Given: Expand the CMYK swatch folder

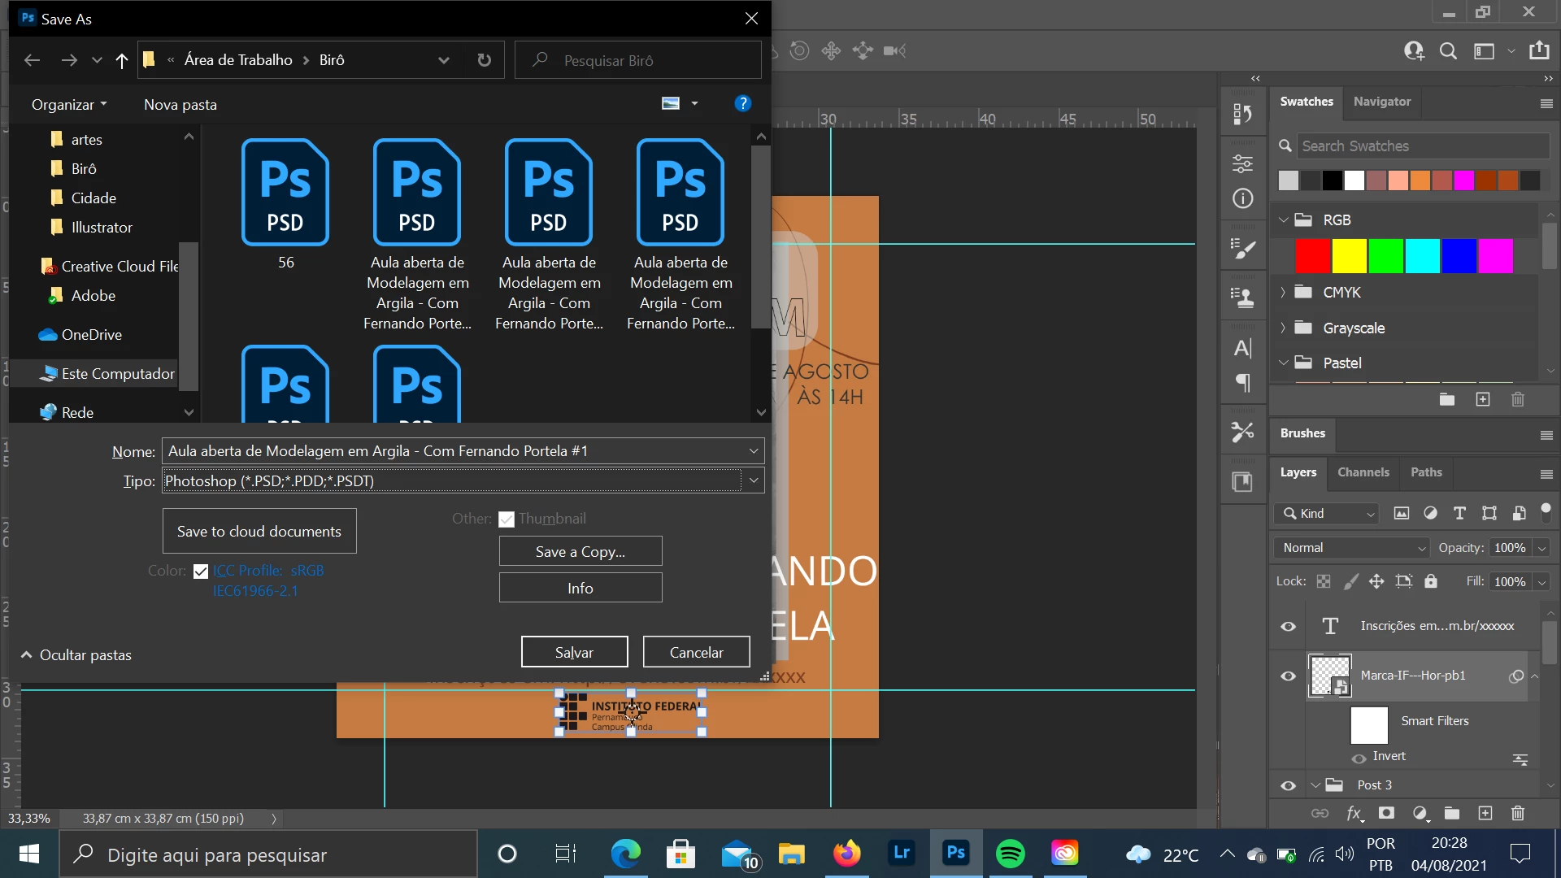Looking at the screenshot, I should 1284,293.
